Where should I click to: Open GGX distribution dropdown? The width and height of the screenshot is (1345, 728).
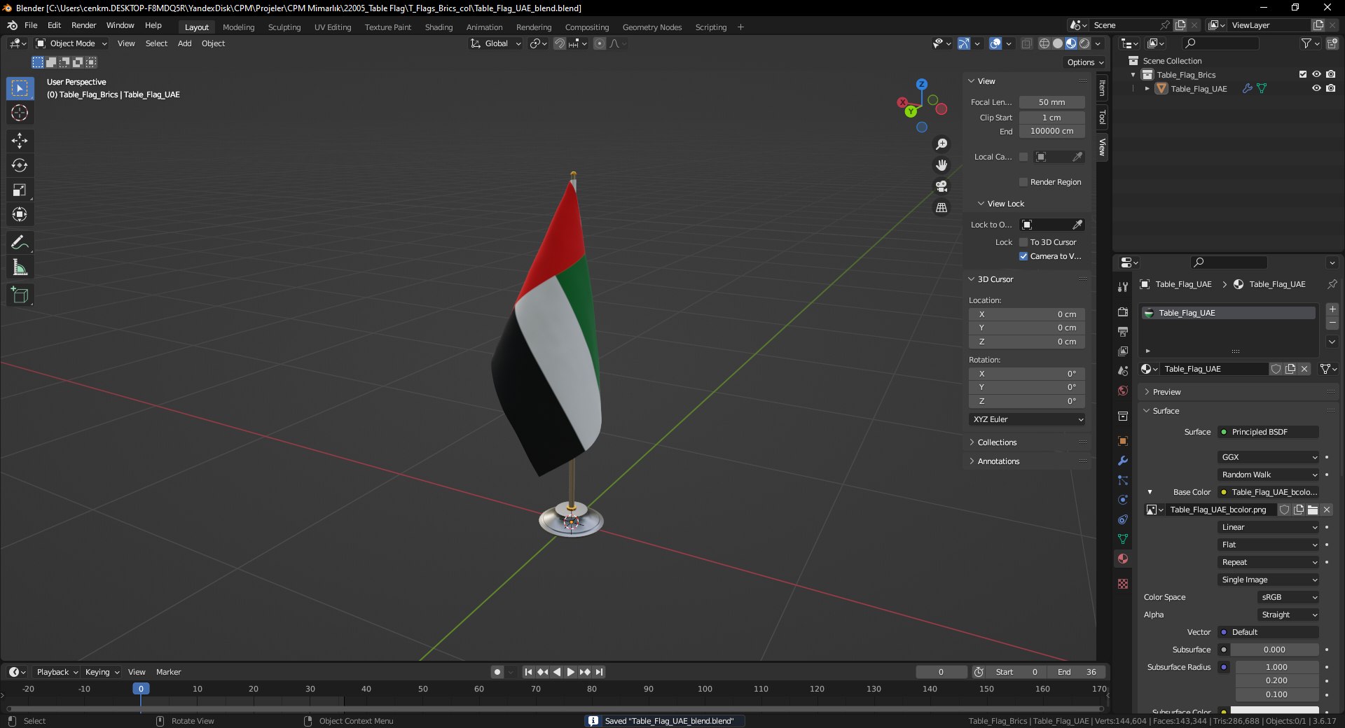pyautogui.click(x=1269, y=457)
